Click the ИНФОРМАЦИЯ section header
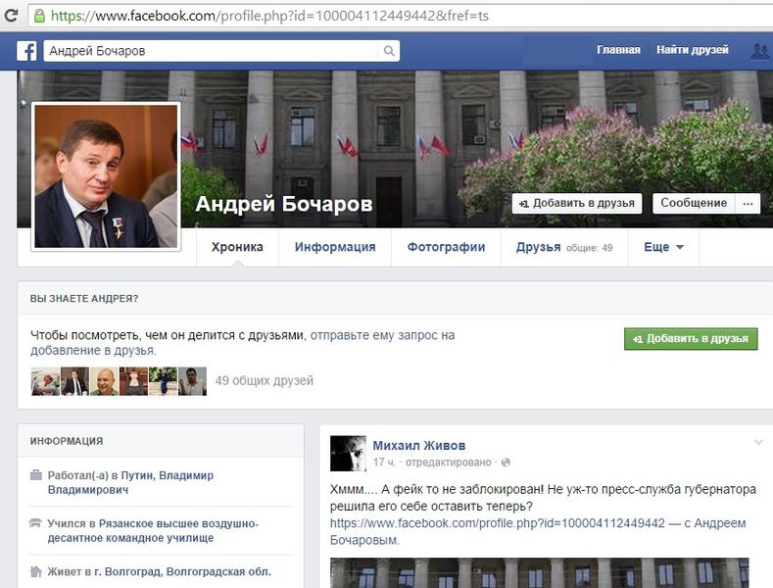Viewport: 773px width, 588px height. [67, 441]
